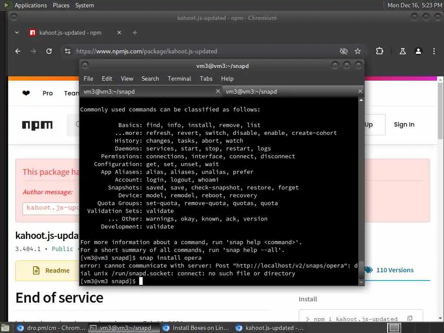Open the terminal Edit menu
Image resolution: width=444 pixels, height=333 pixels.
tap(107, 79)
